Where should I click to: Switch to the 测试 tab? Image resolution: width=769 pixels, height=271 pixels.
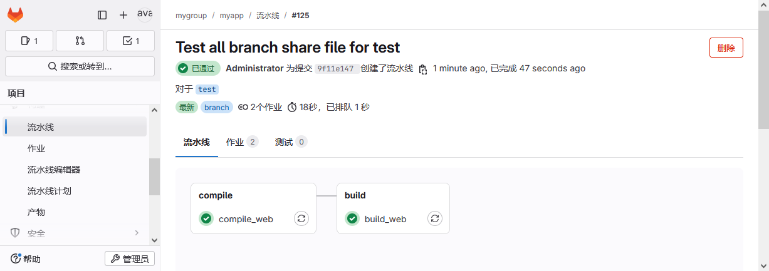pyautogui.click(x=291, y=142)
